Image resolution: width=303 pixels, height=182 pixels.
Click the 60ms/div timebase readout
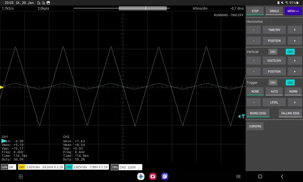(x=200, y=8)
